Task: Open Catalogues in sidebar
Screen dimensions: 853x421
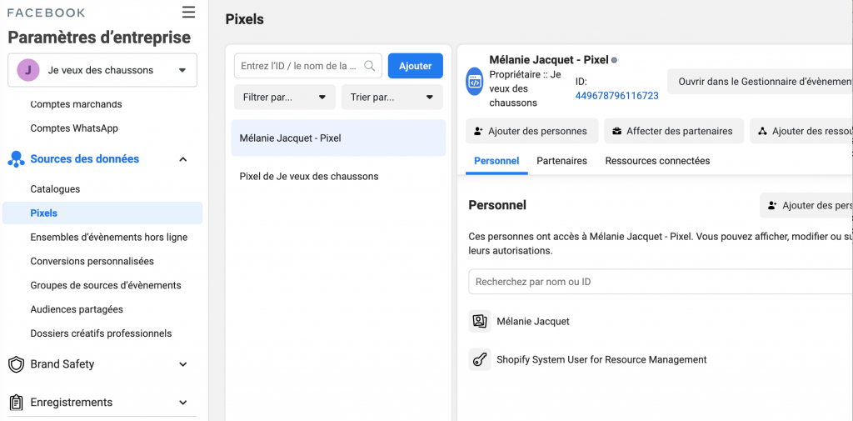Action: (55, 189)
